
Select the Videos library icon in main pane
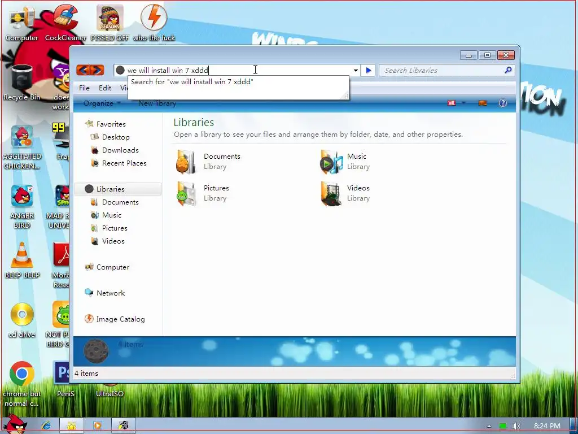331,193
